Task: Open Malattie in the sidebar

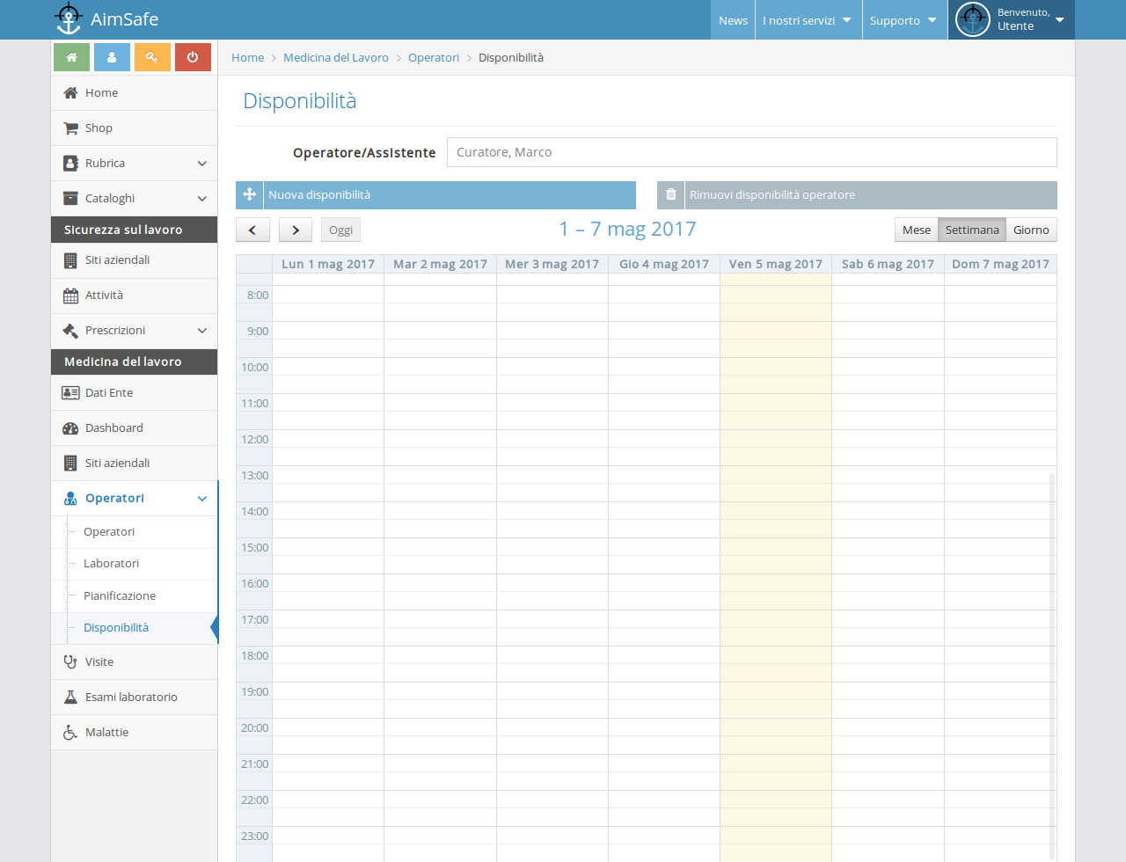Action: [134, 733]
